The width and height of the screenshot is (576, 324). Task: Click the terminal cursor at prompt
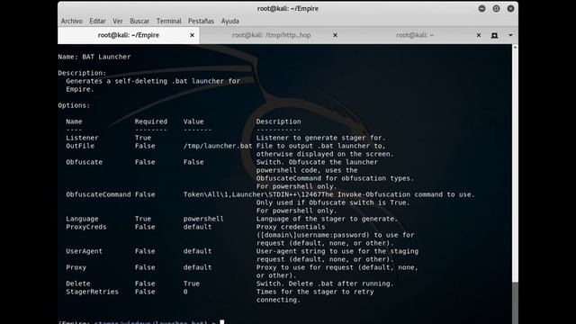tap(222, 322)
